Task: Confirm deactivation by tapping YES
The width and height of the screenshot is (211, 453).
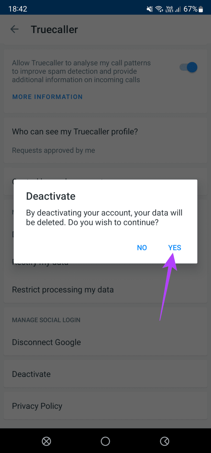Action: (174, 248)
